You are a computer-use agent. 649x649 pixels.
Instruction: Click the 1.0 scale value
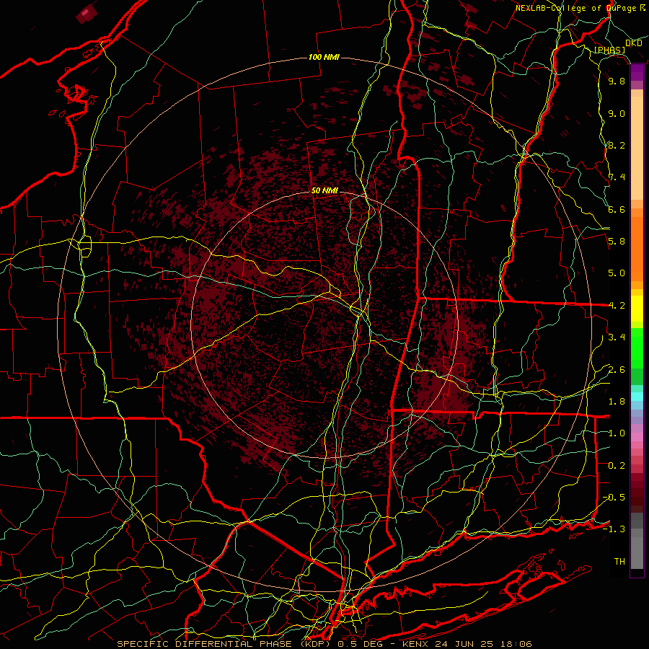pyautogui.click(x=617, y=433)
